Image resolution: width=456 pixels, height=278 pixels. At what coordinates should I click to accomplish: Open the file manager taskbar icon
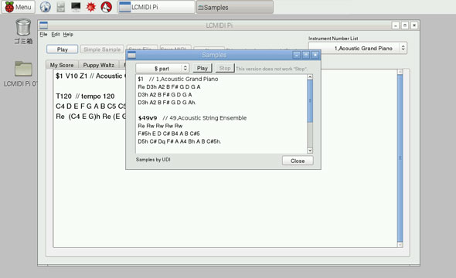[60, 7]
